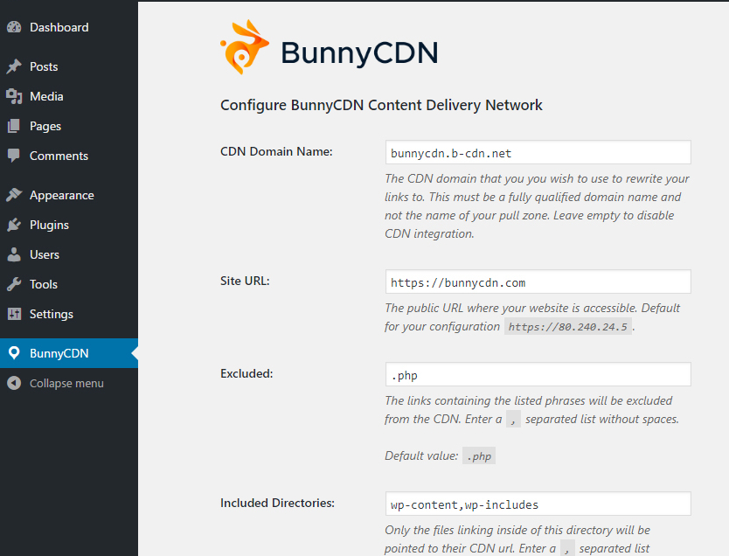Image resolution: width=729 pixels, height=556 pixels.
Task: Click the Configure BunnyCDN Content Delivery Network heading
Action: point(381,105)
